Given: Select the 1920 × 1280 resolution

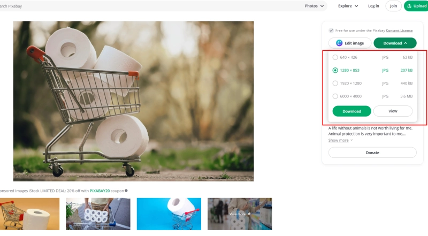Looking at the screenshot, I should [335, 83].
